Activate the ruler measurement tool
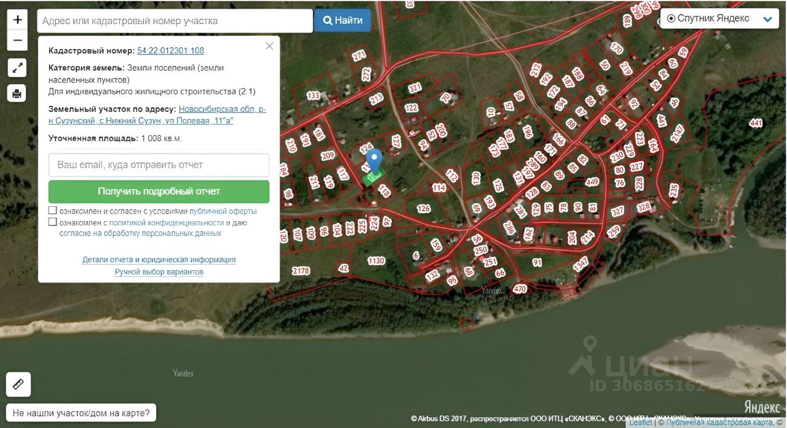Image resolution: width=787 pixels, height=428 pixels. 18,384
